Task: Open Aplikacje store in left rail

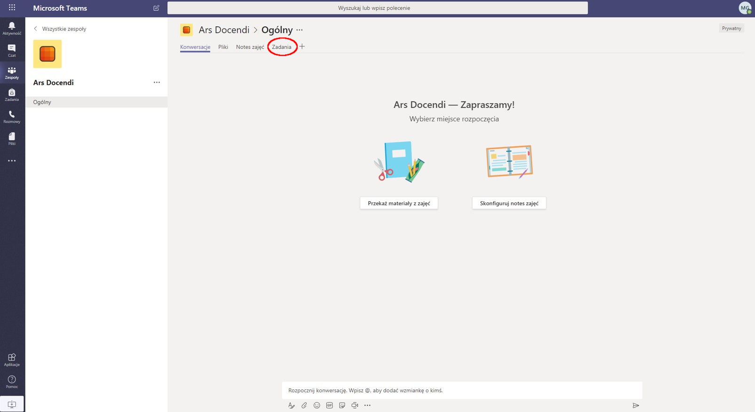Action: pos(12,359)
